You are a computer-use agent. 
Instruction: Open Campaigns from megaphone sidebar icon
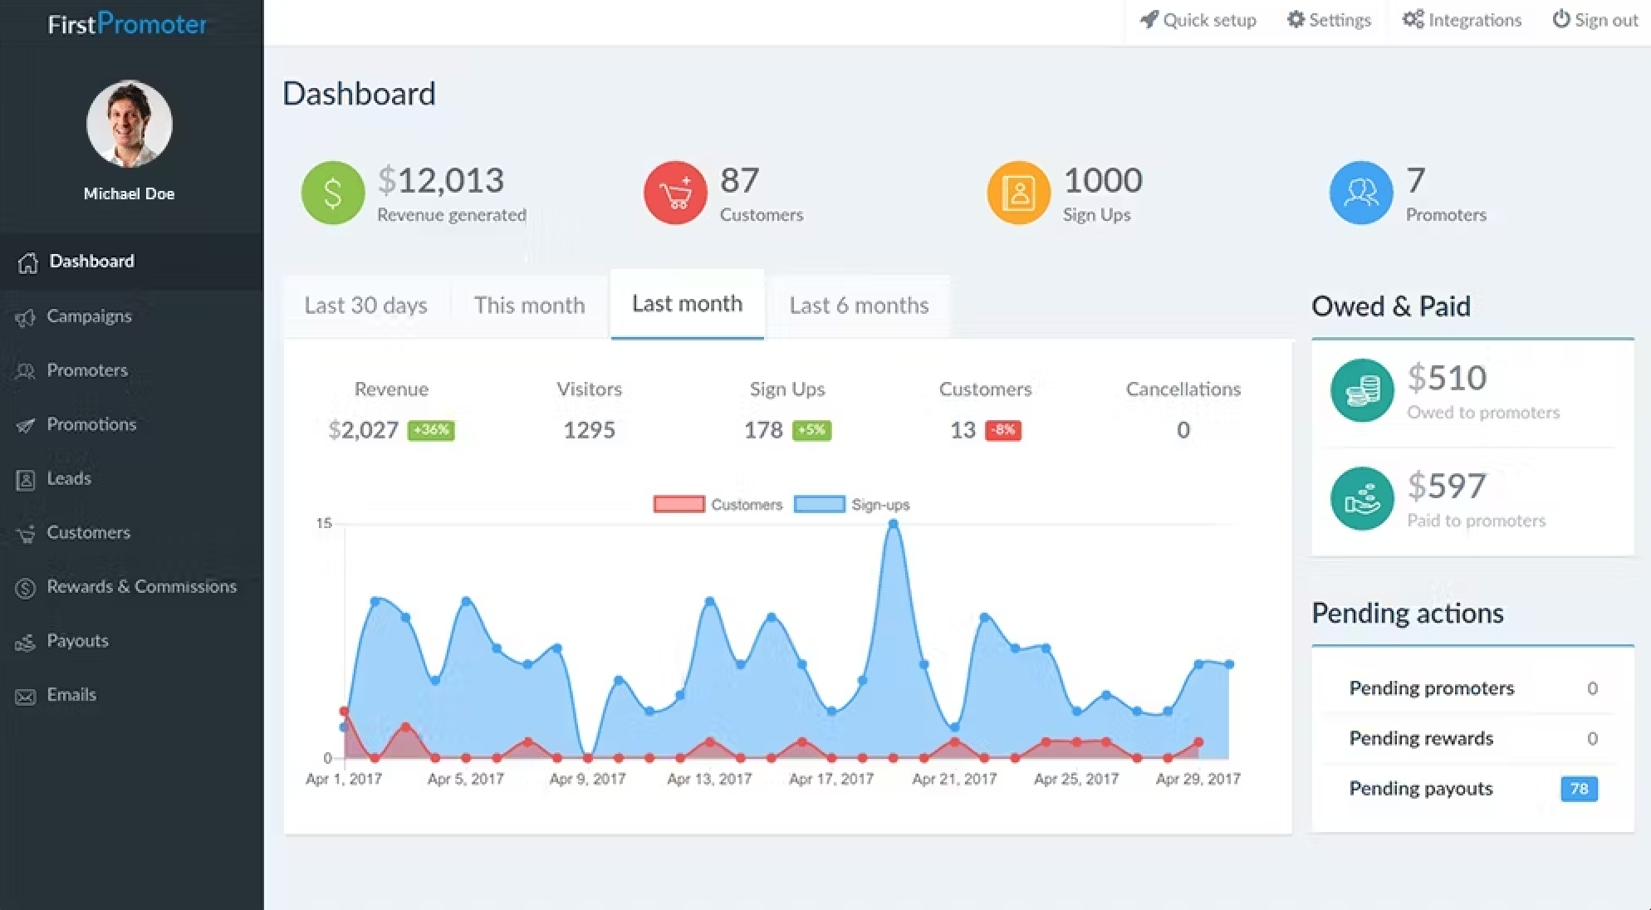(26, 317)
